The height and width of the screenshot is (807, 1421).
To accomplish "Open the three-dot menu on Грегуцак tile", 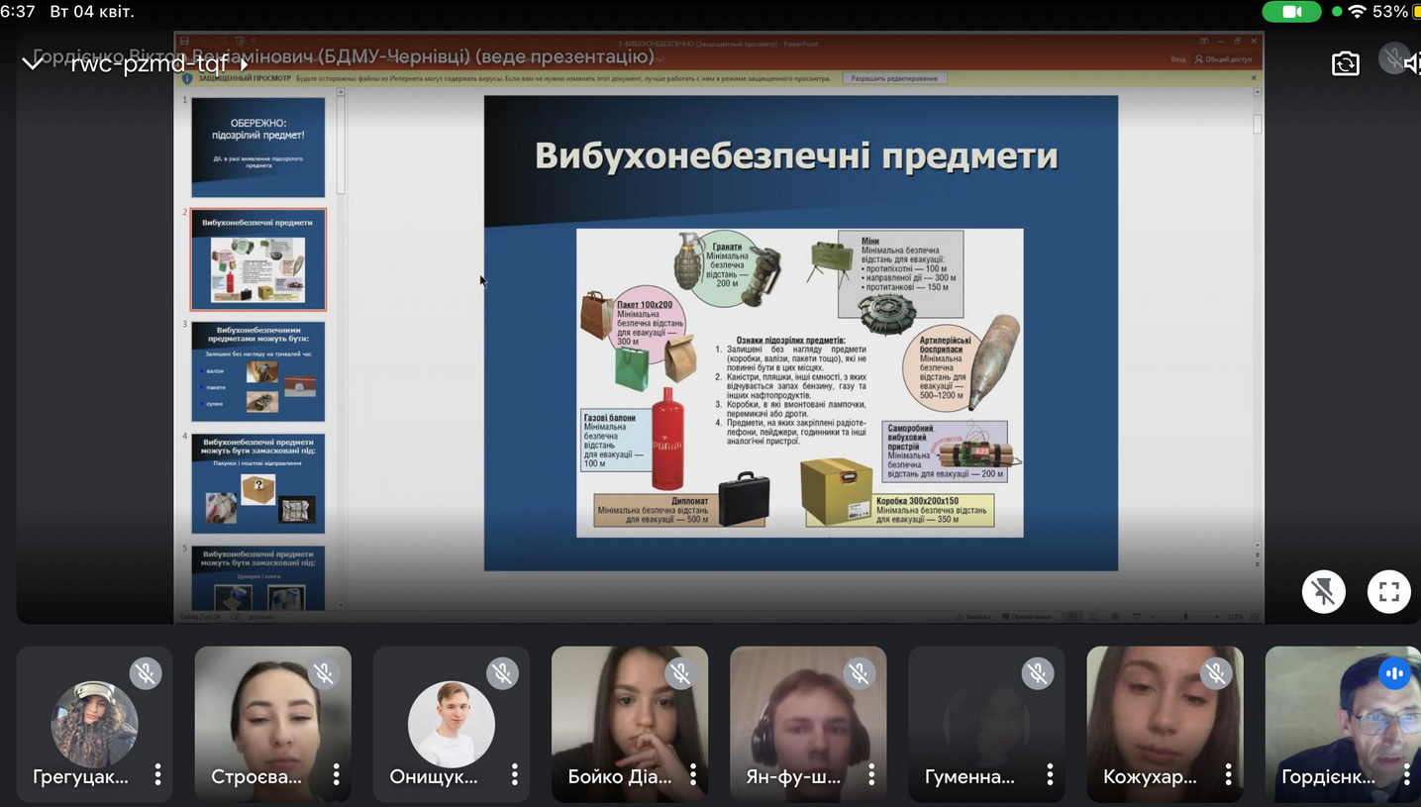I will pyautogui.click(x=157, y=774).
